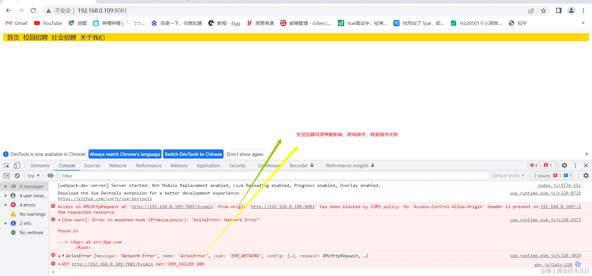Open the top JavaScript context dropdown
Viewport: 592px width, 276px height.
pos(34,175)
